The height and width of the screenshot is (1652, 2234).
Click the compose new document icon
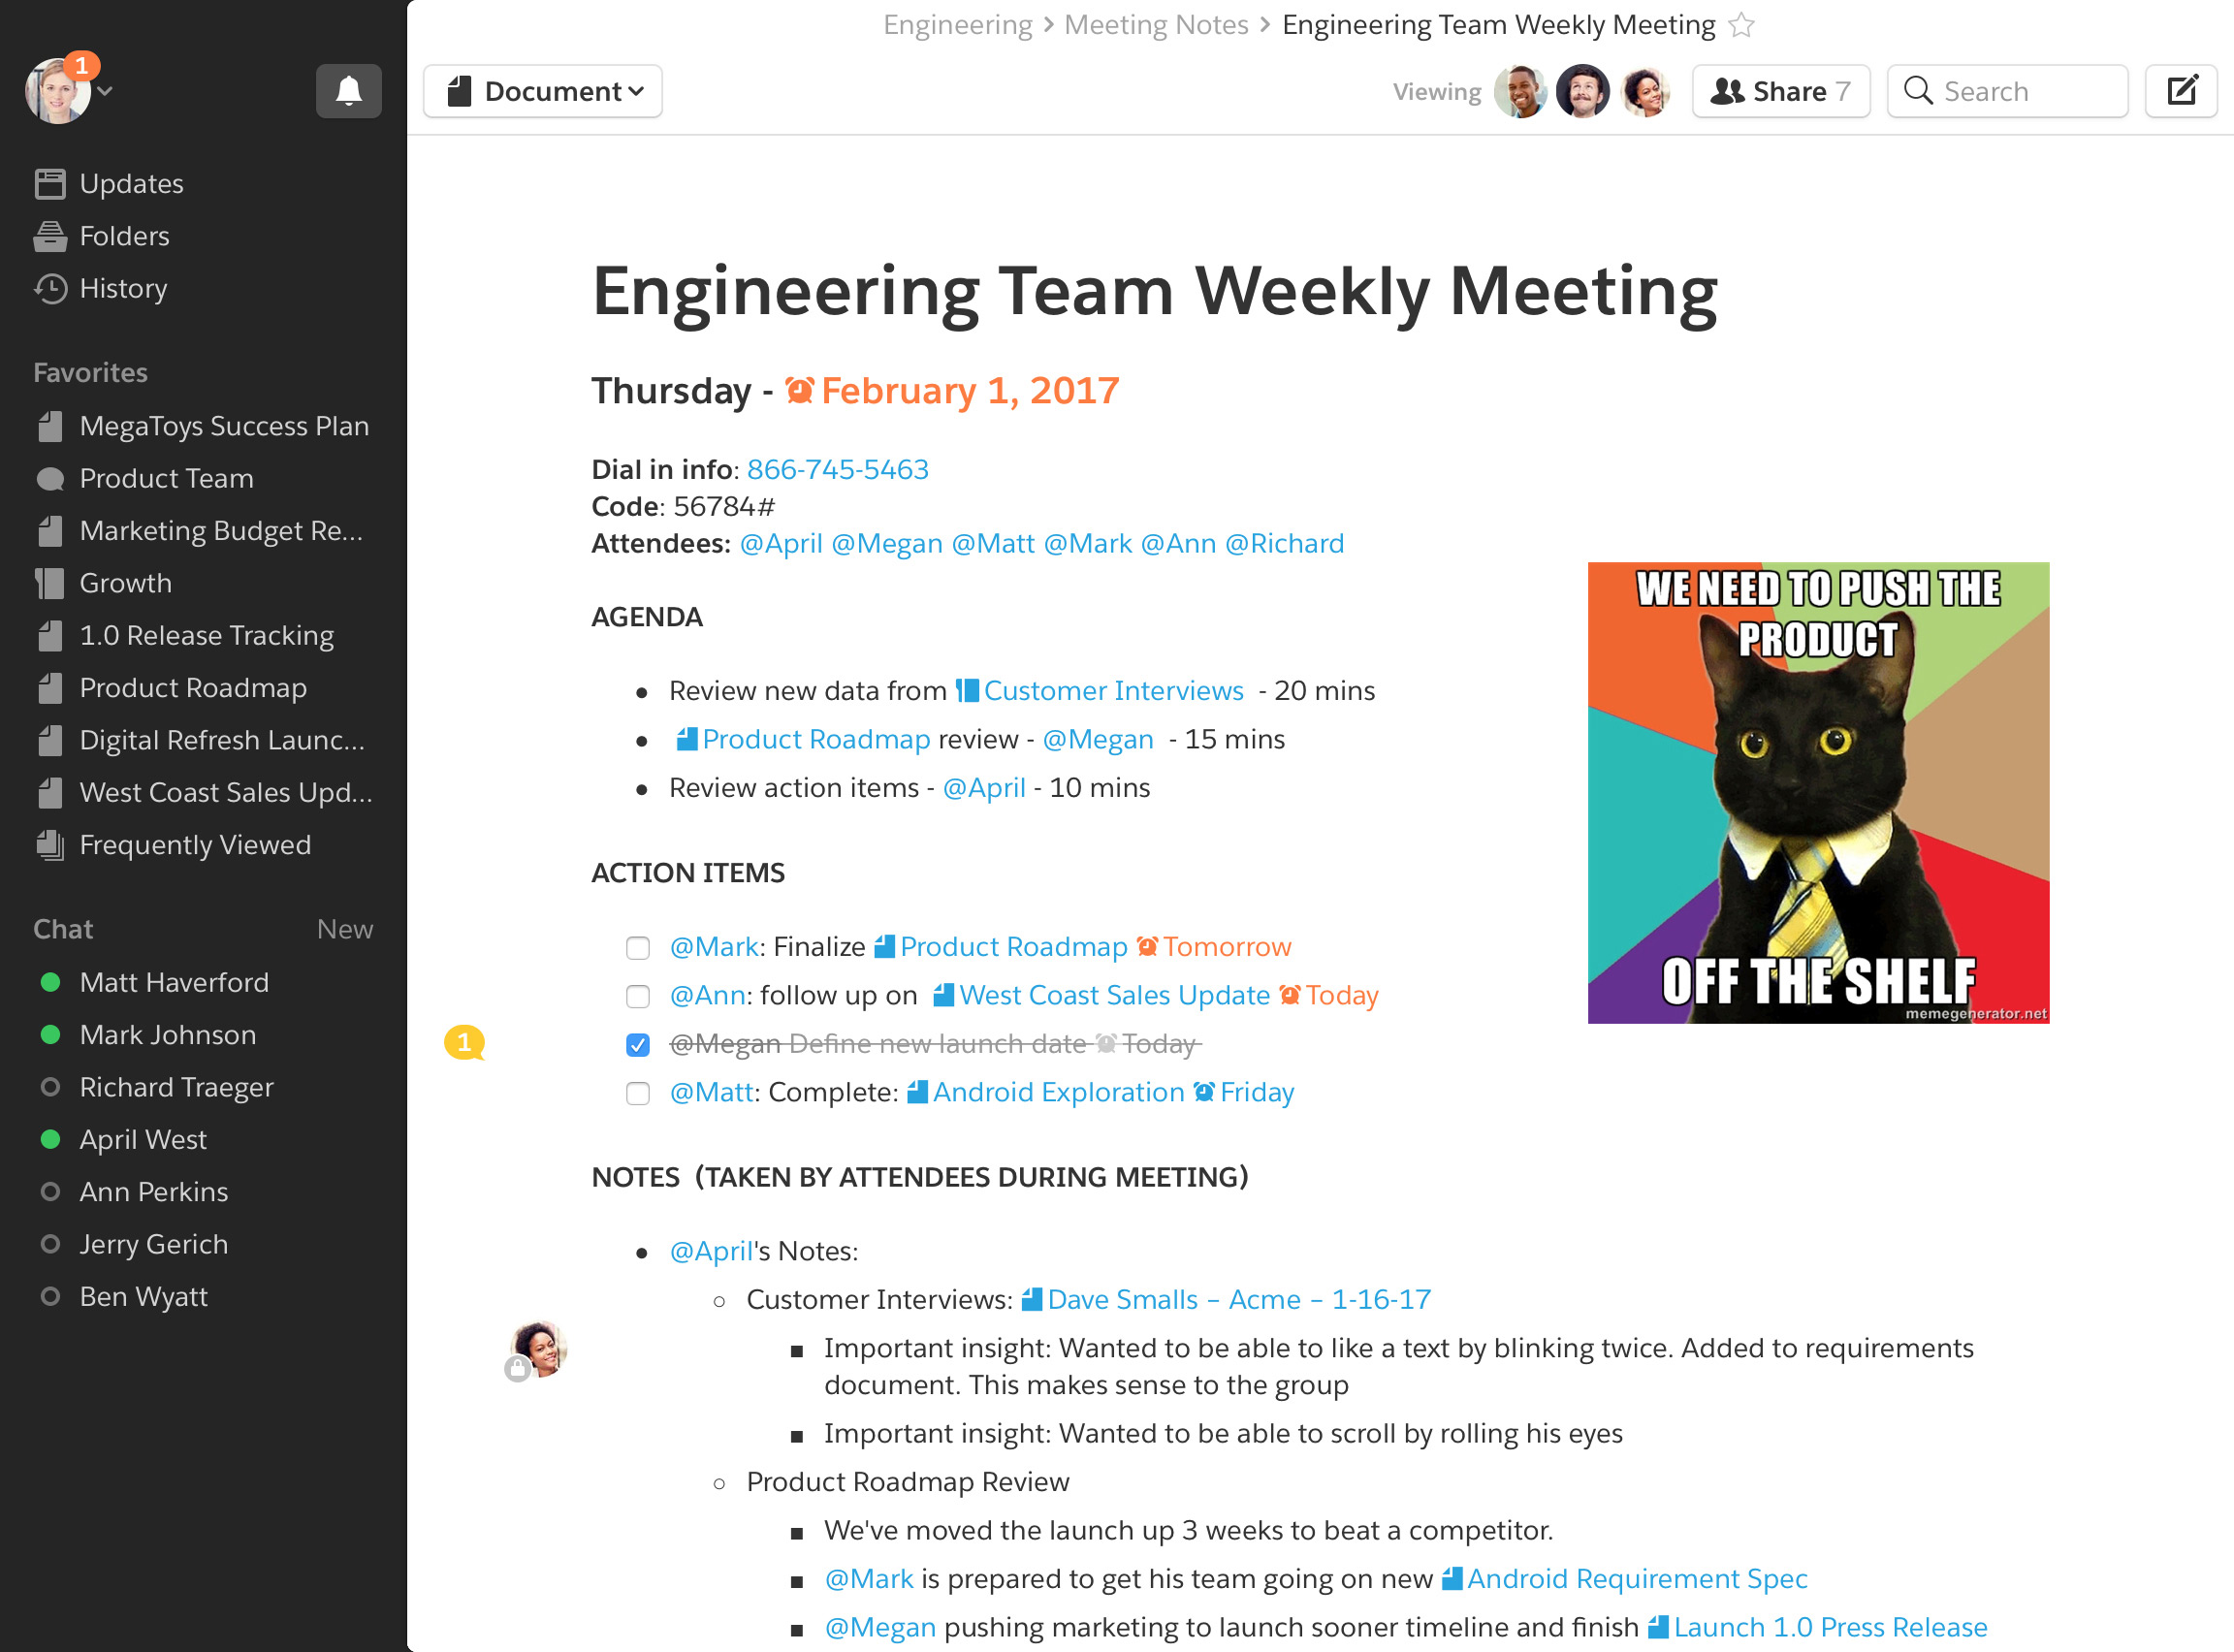(2181, 91)
